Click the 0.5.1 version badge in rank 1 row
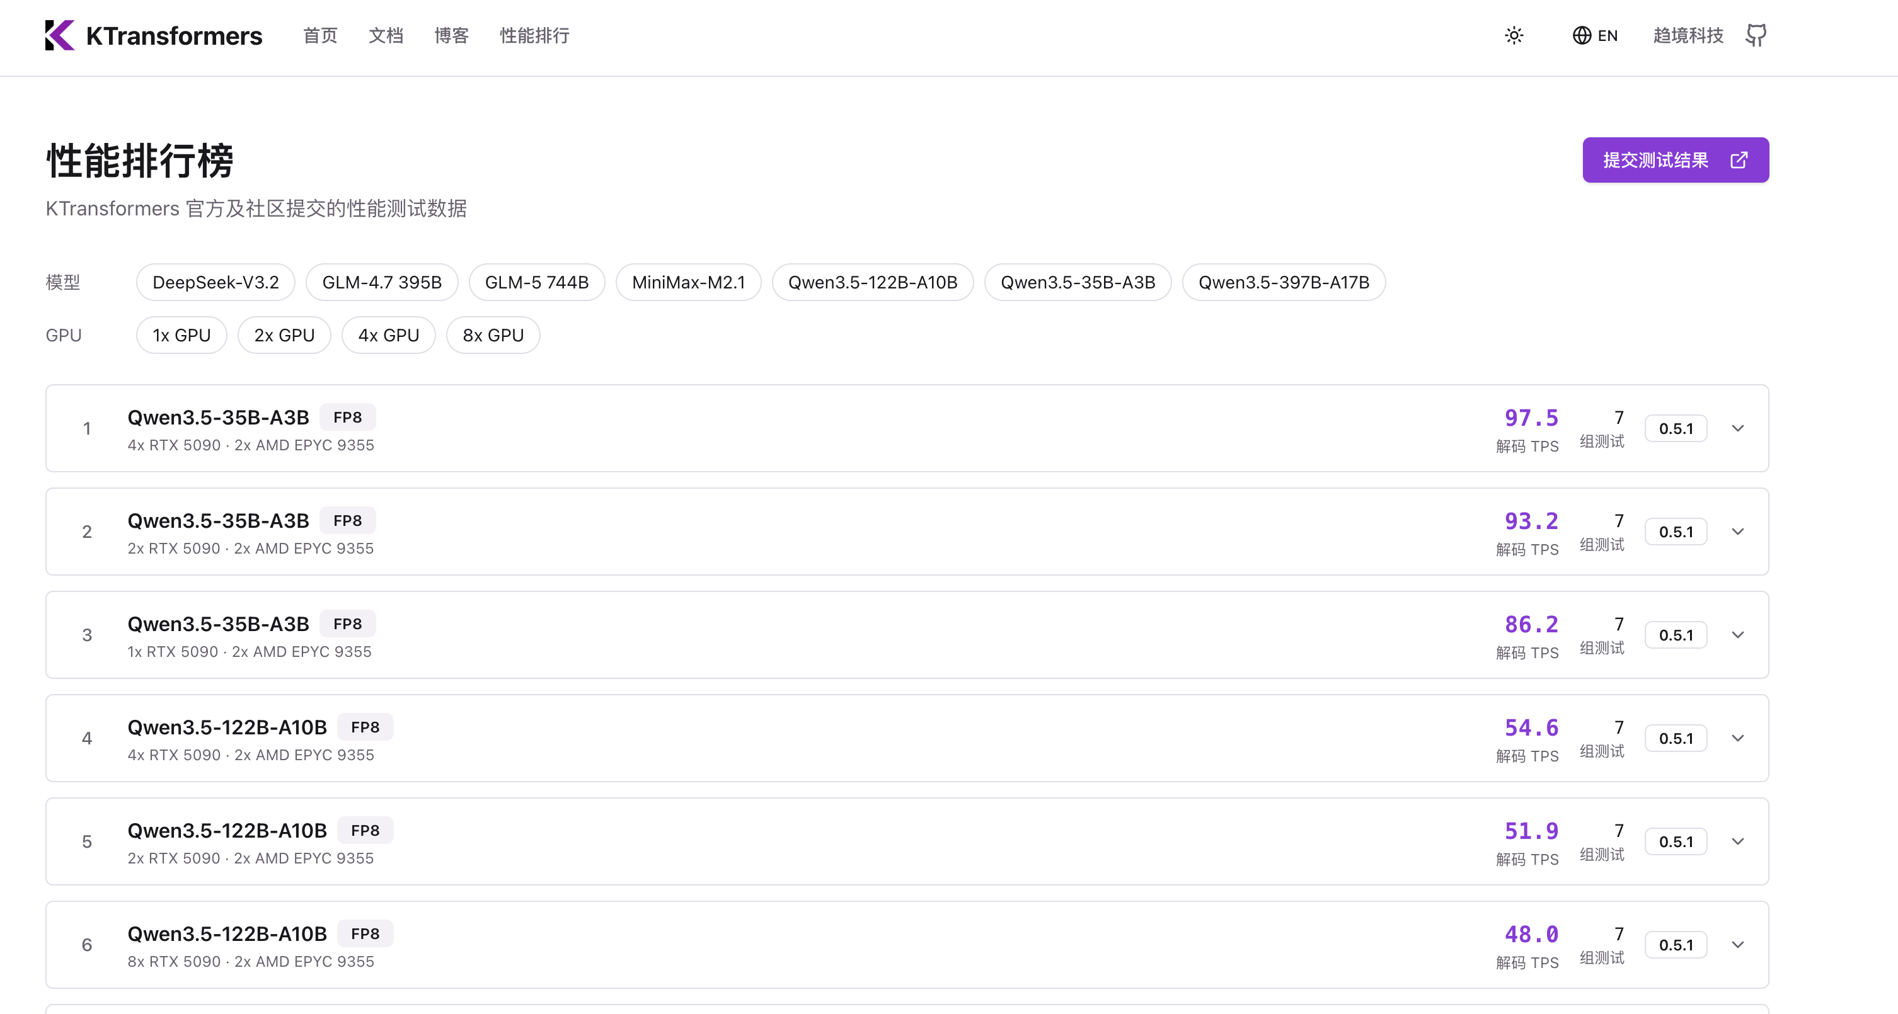This screenshot has height=1014, width=1898. click(1676, 428)
